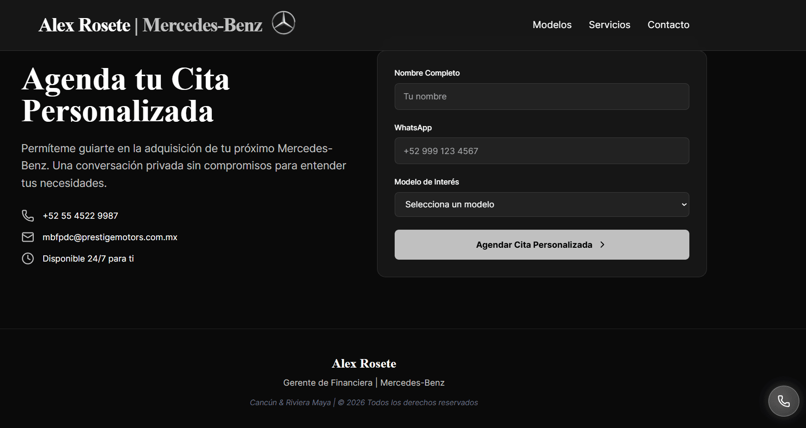
Task: Click the mbfpdc@prestigemotors.com.mx email address
Action: 109,237
